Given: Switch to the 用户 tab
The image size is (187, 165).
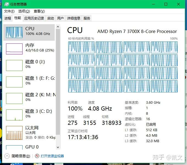Looking at the screenshot, I should [x=60, y=18].
